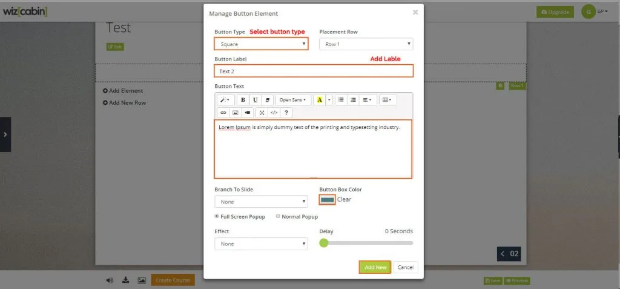Open the paragraph alignment dropdown

point(368,100)
